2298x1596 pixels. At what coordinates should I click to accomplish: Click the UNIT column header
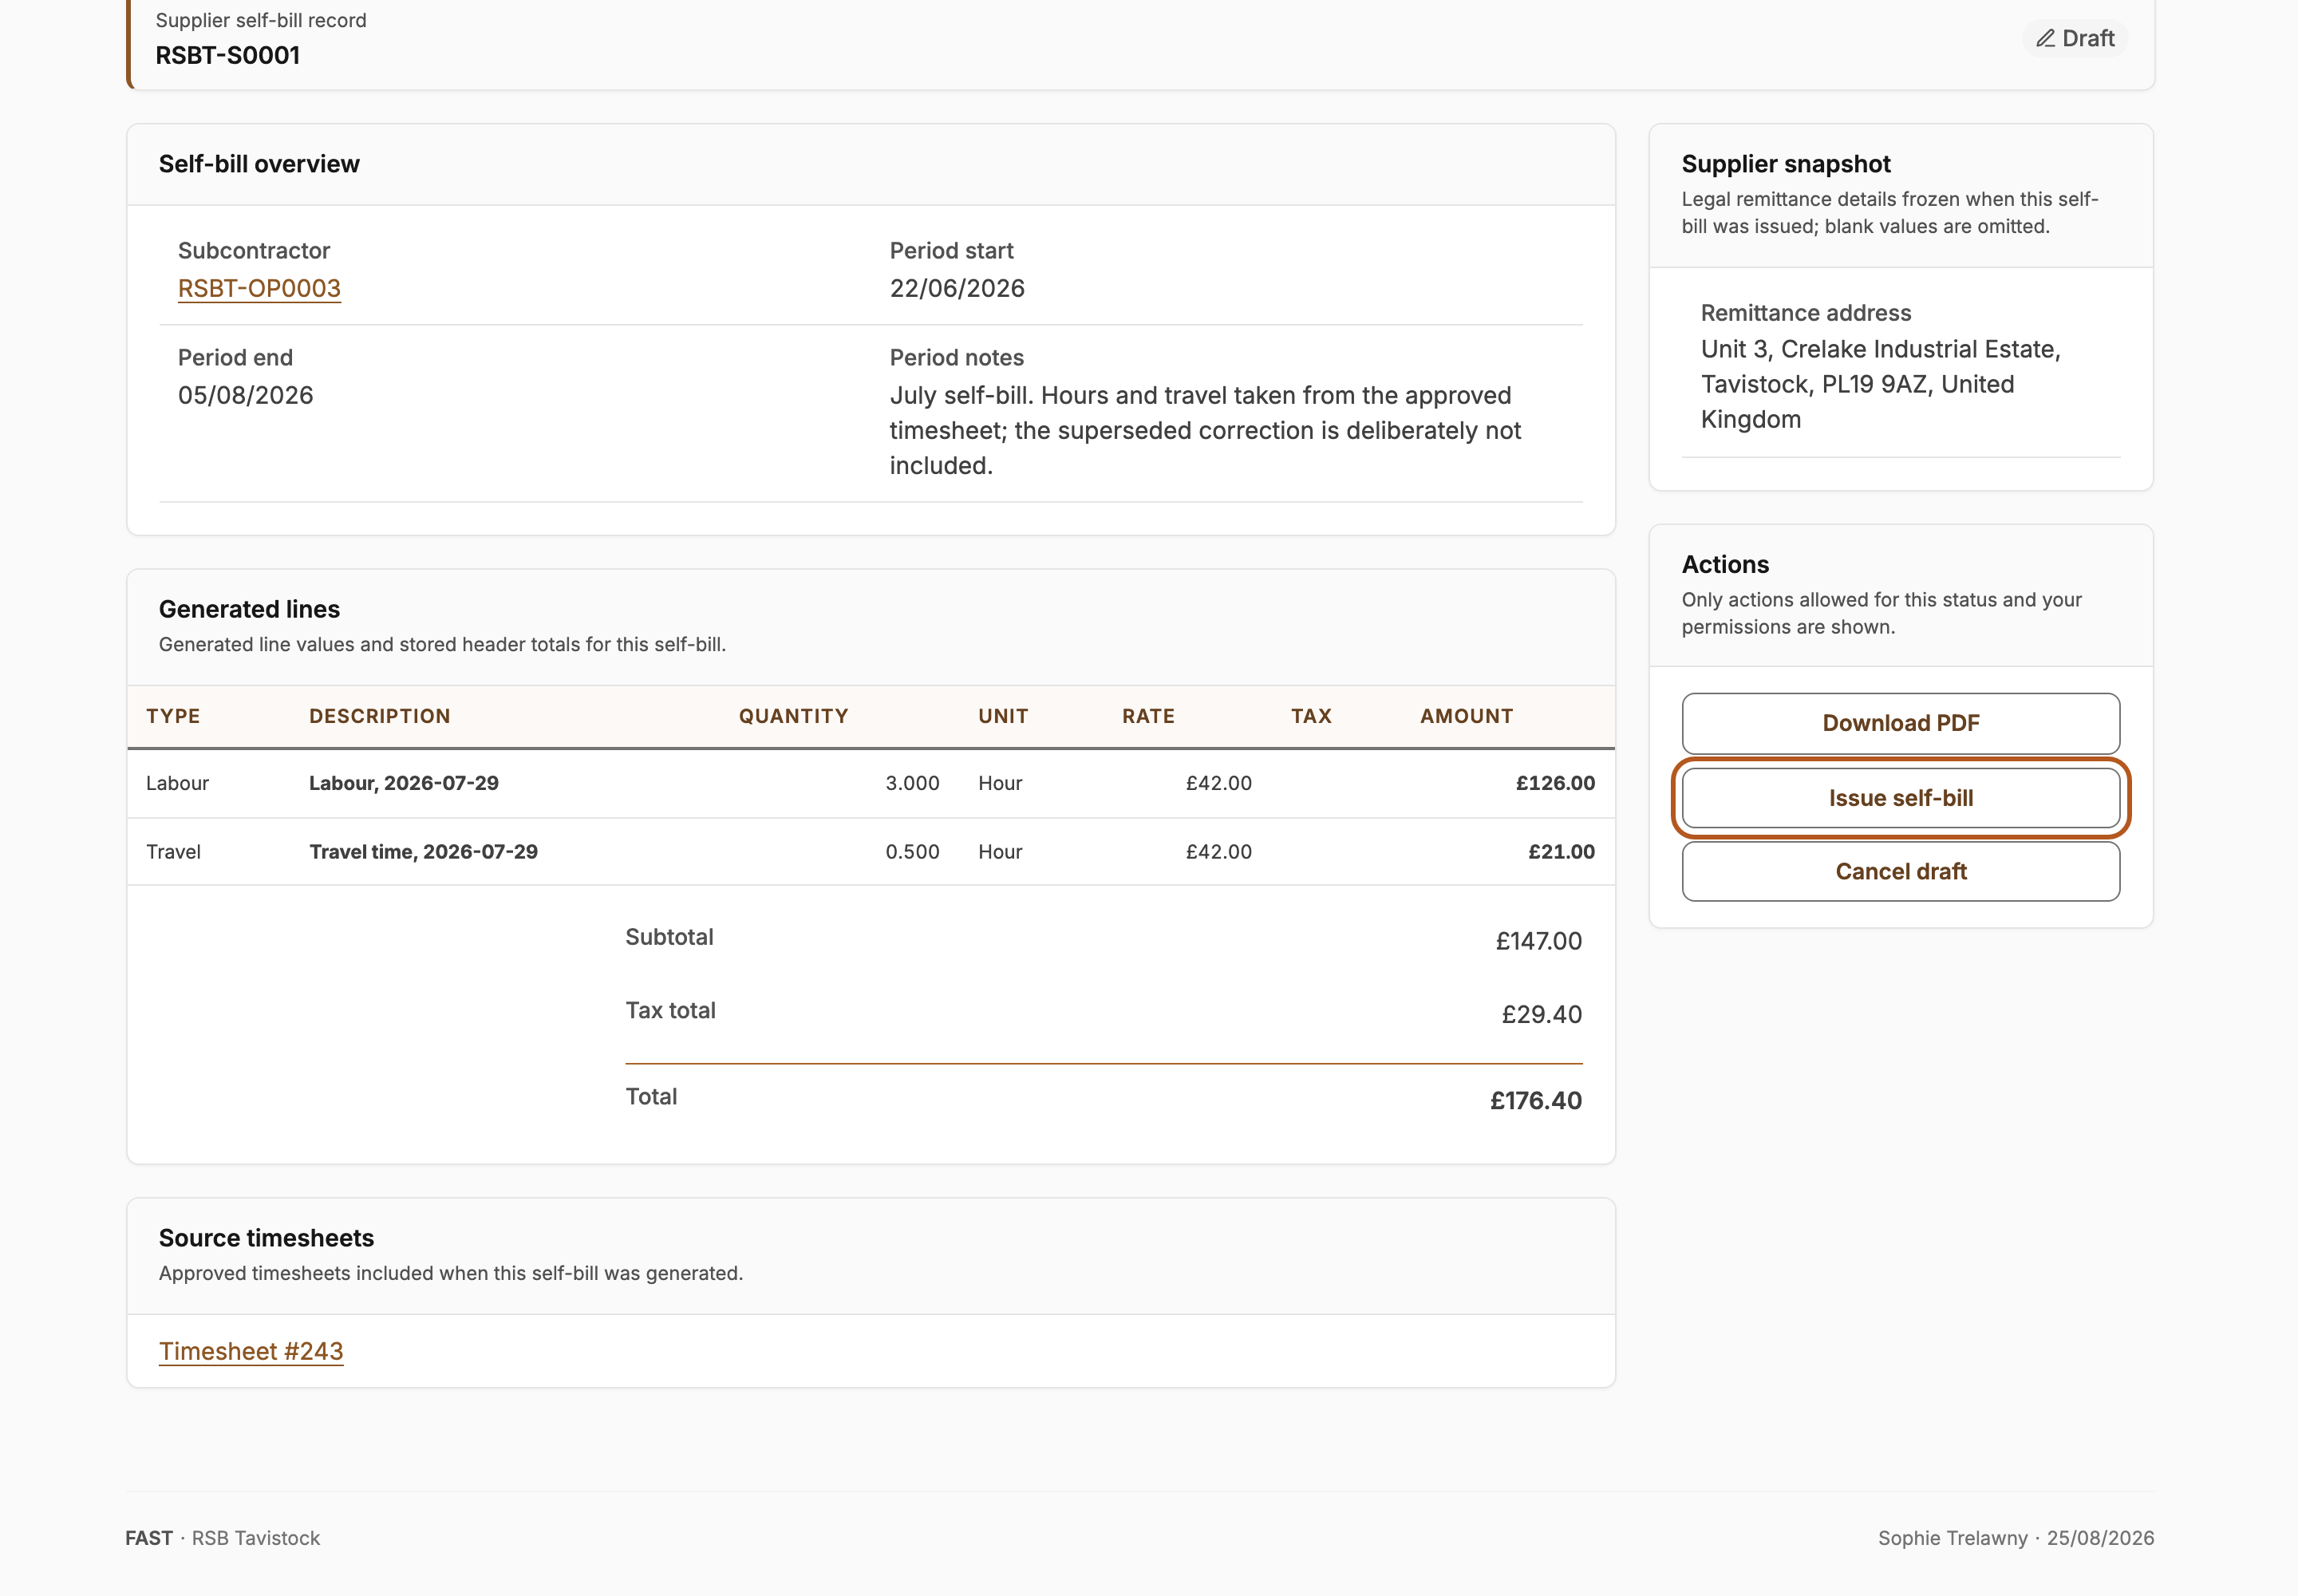pos(1003,716)
